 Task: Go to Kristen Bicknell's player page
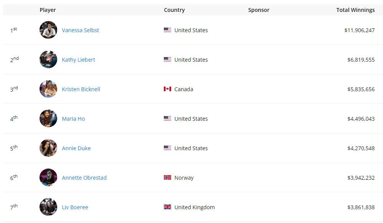tap(81, 89)
